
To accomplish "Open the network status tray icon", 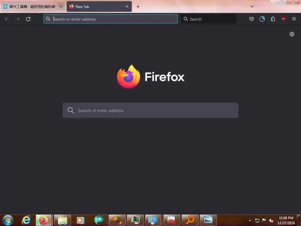I will 257,220.
